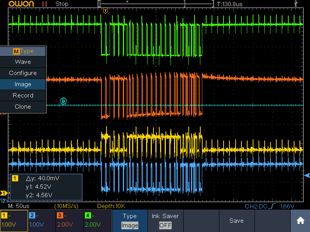Click the USB status icon
Image resolution: width=310 pixels, height=232 pixels.
[x=296, y=3]
